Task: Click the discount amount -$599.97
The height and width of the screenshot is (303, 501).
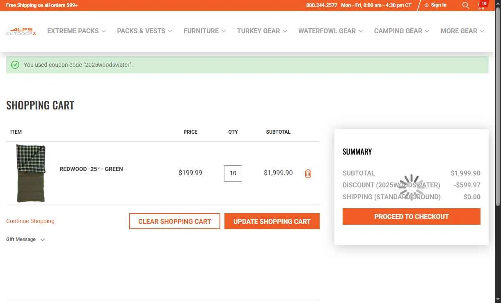Action: coord(467,185)
